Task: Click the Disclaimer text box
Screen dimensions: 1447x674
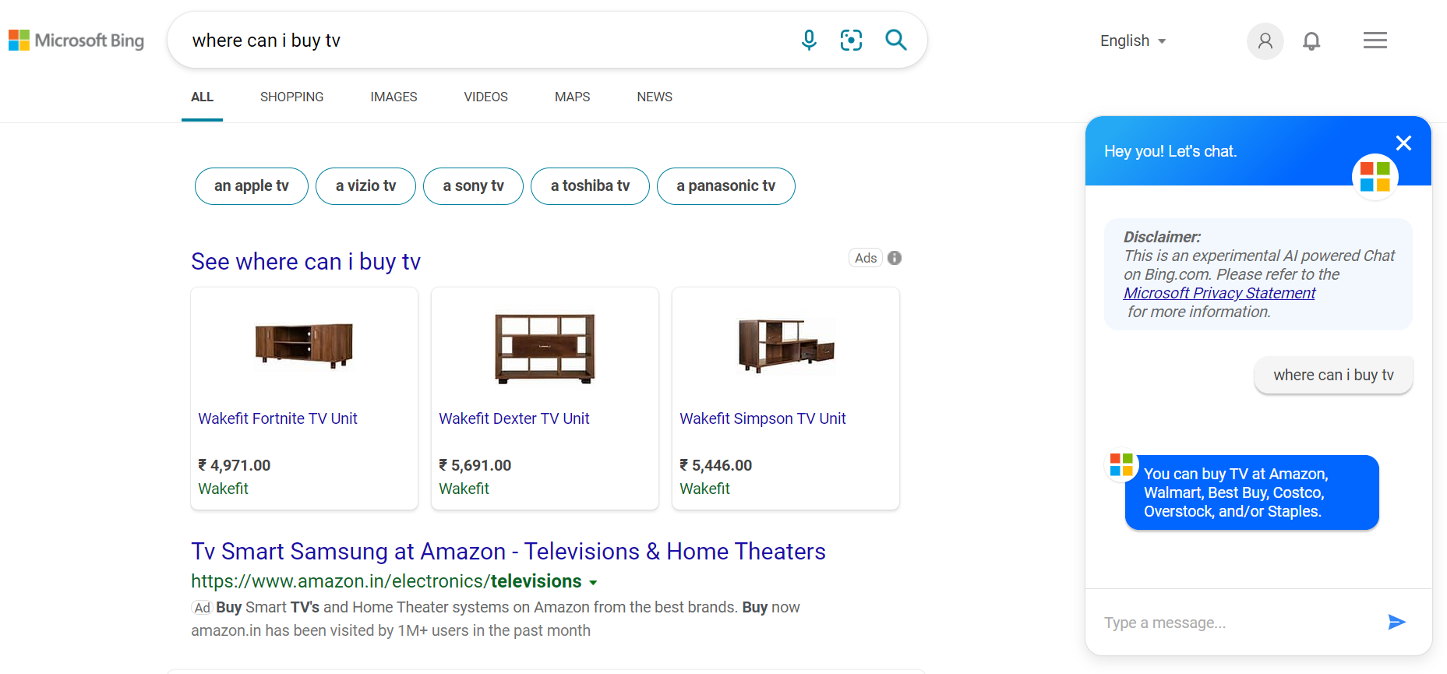Action: pyautogui.click(x=1258, y=274)
